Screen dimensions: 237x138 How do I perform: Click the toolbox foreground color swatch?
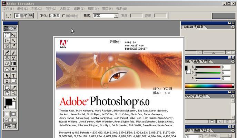(x=8, y=101)
